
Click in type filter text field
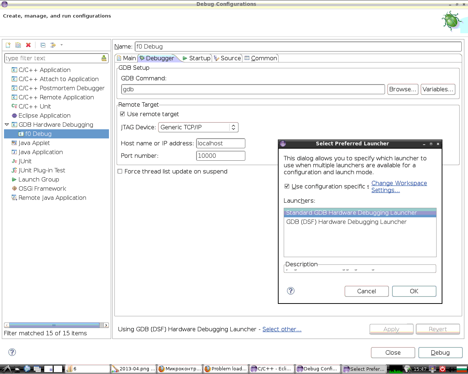coord(52,58)
